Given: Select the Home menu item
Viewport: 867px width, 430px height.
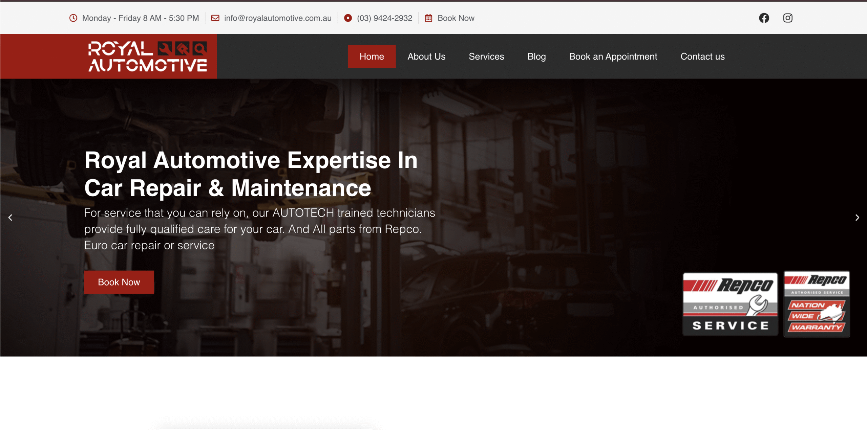Looking at the screenshot, I should (x=372, y=56).
